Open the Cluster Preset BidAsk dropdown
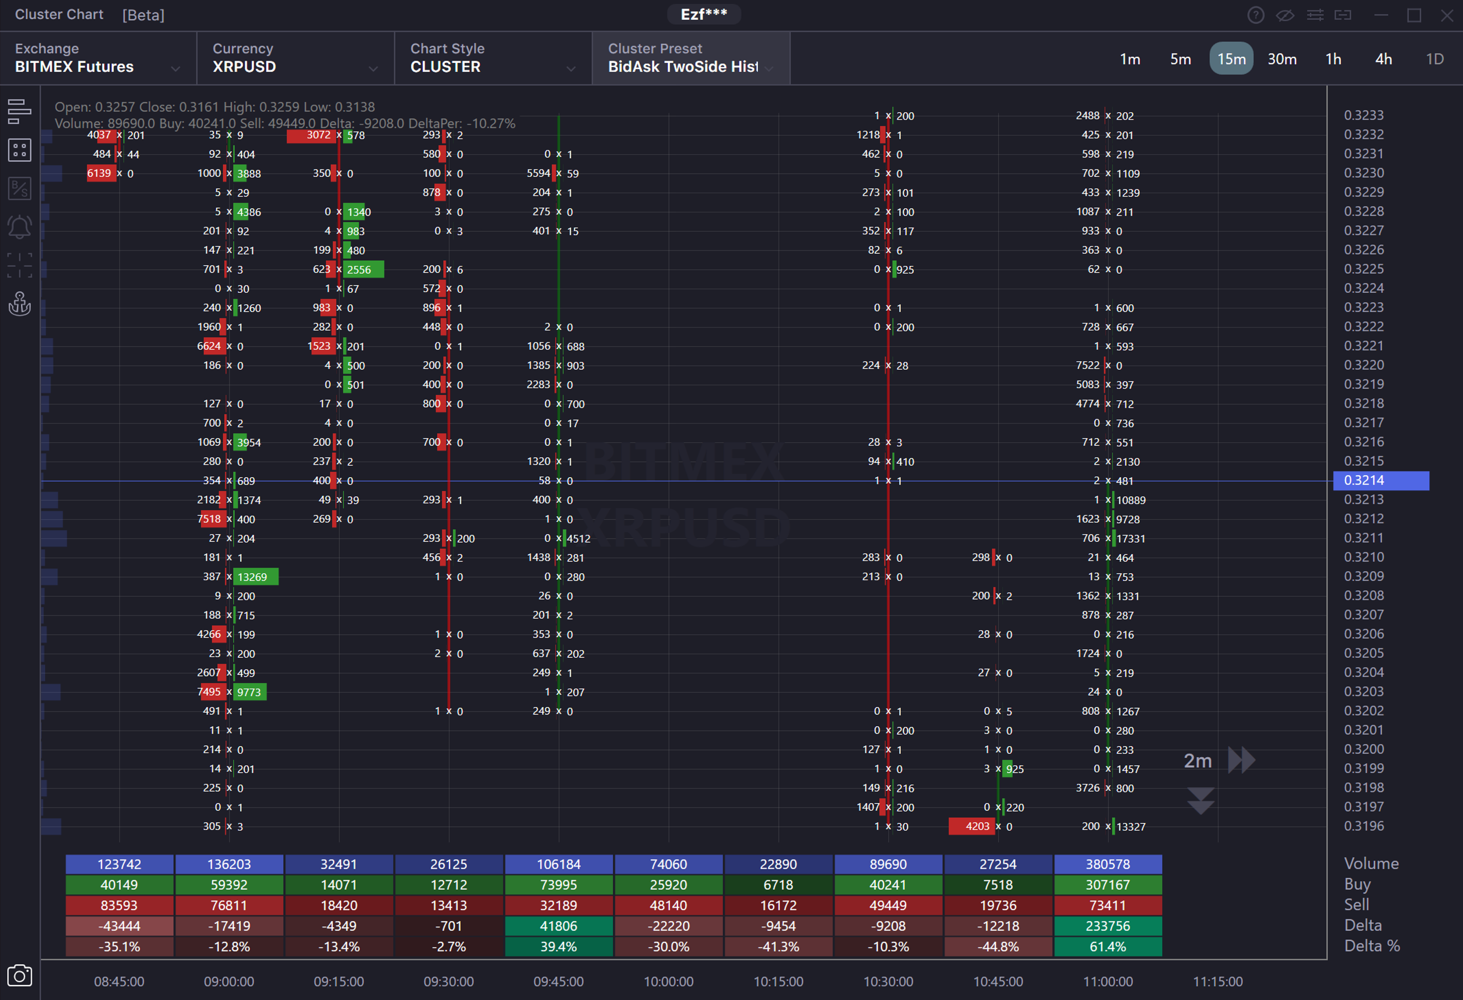The image size is (1463, 1000). pos(691,58)
